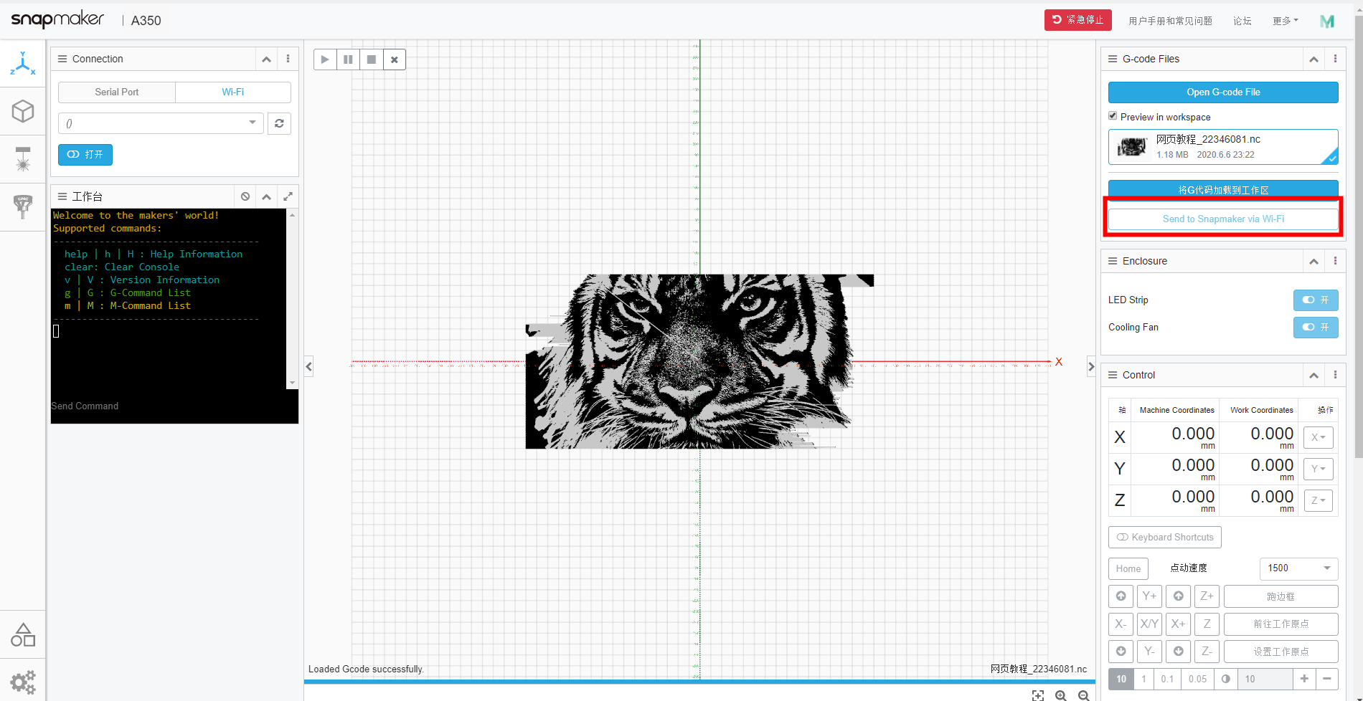Screen dimensions: 1363x701
Task: Clear the console with the ban icon
Action: 245,196
